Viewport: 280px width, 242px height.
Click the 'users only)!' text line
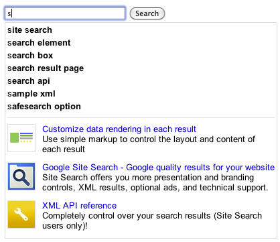coord(65,226)
